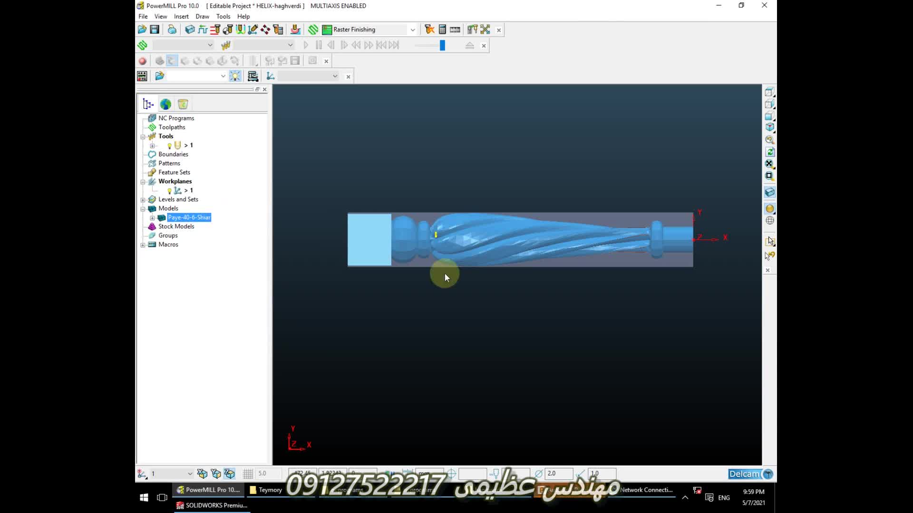Collapse the Models tree node

tap(143, 209)
